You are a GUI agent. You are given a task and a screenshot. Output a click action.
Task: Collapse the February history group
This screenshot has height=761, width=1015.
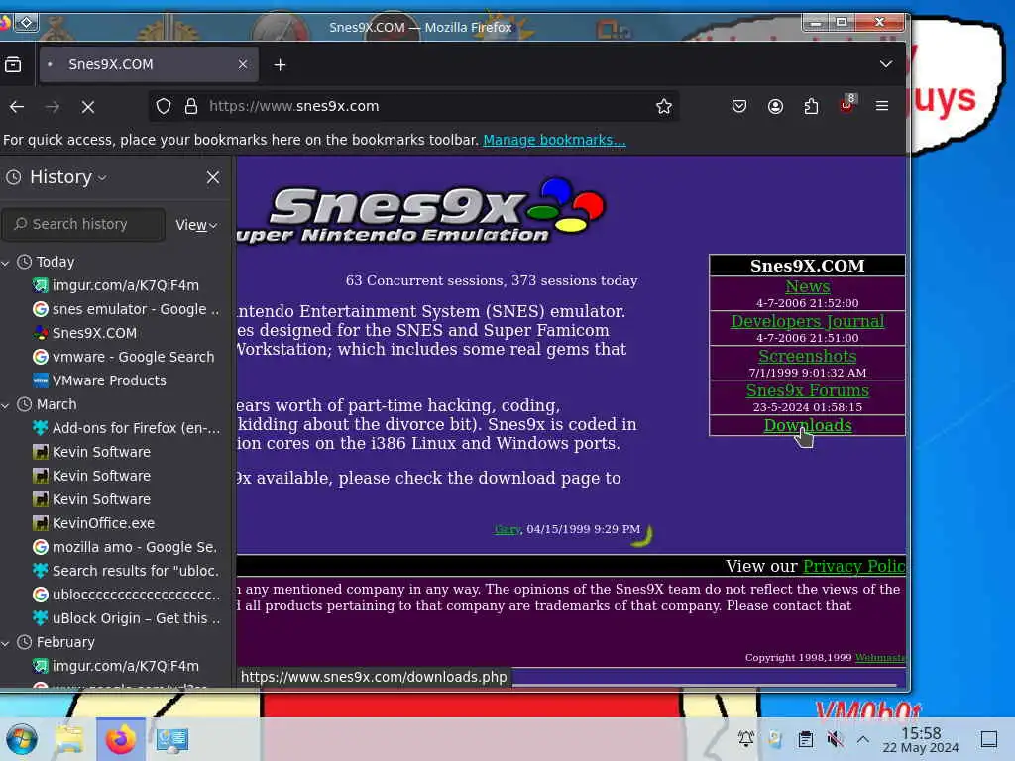point(5,643)
